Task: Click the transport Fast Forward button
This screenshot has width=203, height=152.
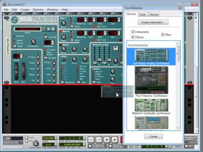Action: tap(99, 140)
